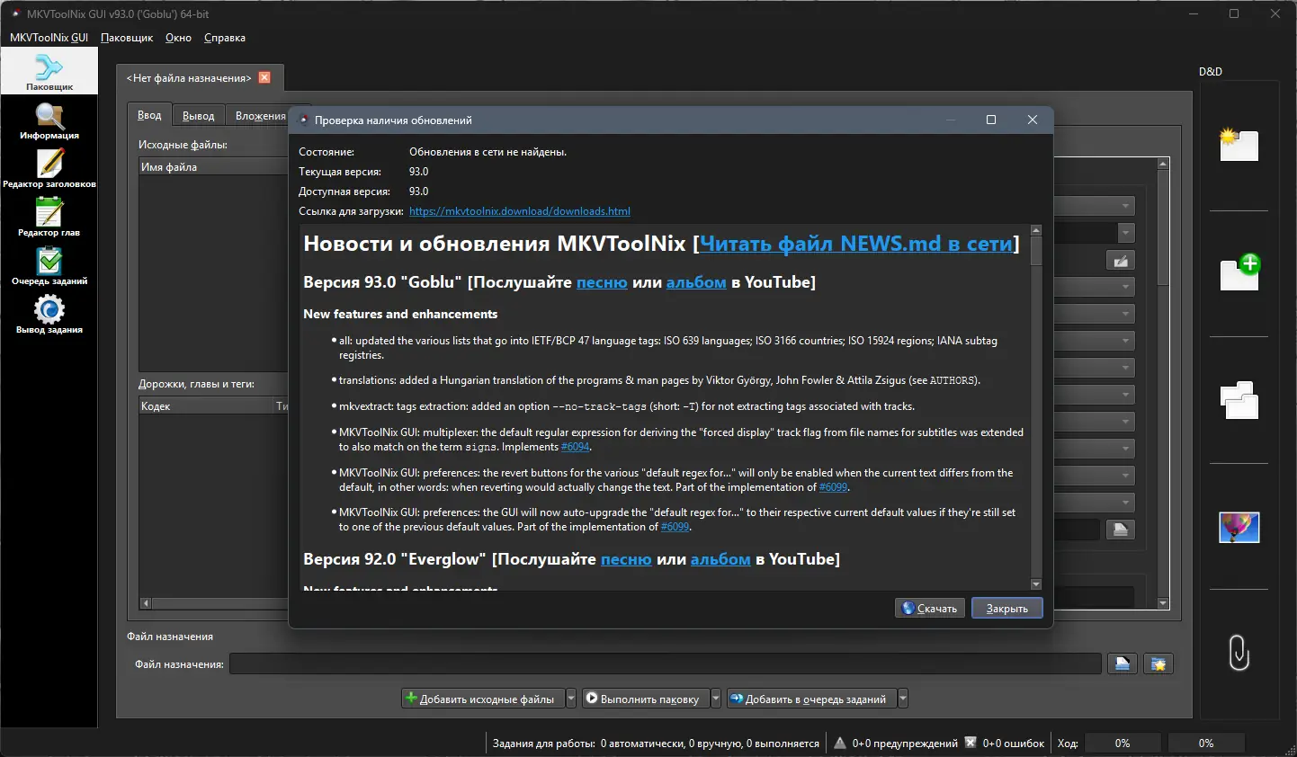This screenshot has height=757, width=1297.
Task: Click the paperclip attachment icon in D&D panel
Action: point(1239,653)
